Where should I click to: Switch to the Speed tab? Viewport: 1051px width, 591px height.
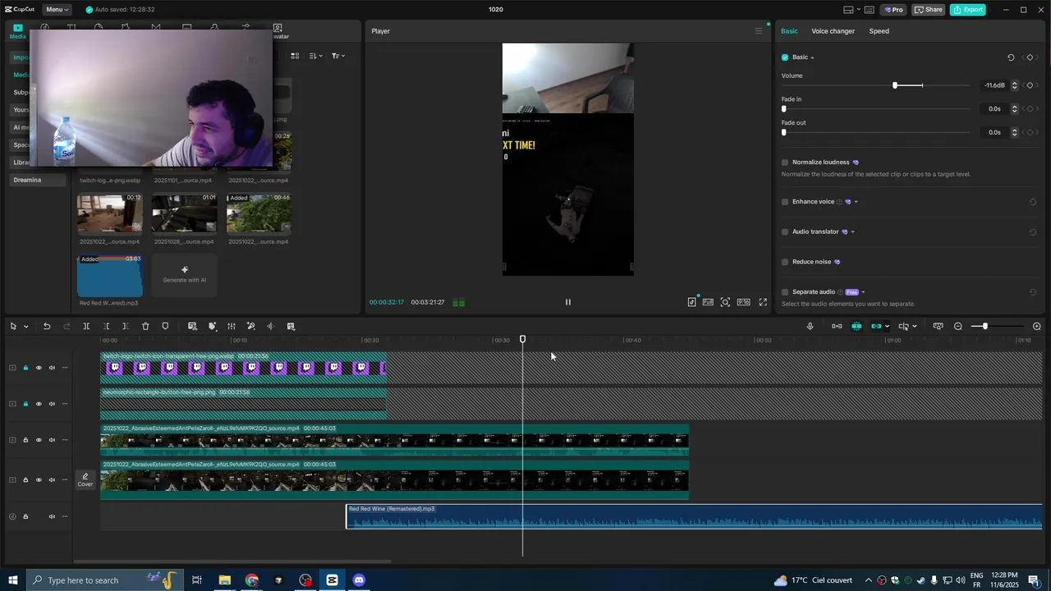pyautogui.click(x=879, y=31)
